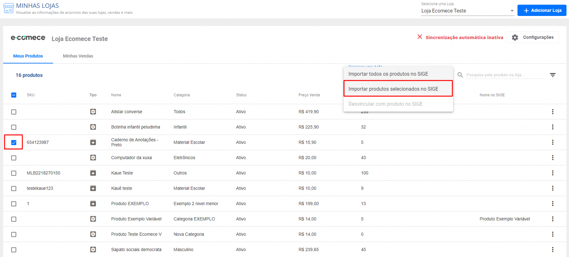Choose Importar produtos selecionados no SIGE

393,89
